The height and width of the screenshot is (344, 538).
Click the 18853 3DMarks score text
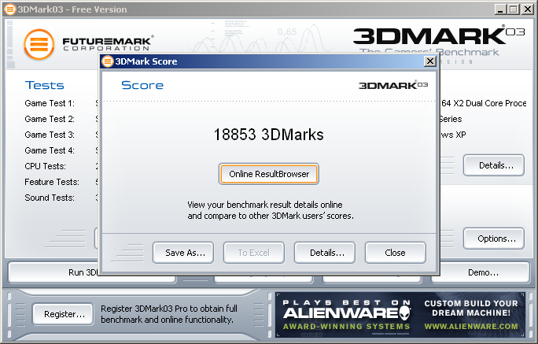(269, 135)
